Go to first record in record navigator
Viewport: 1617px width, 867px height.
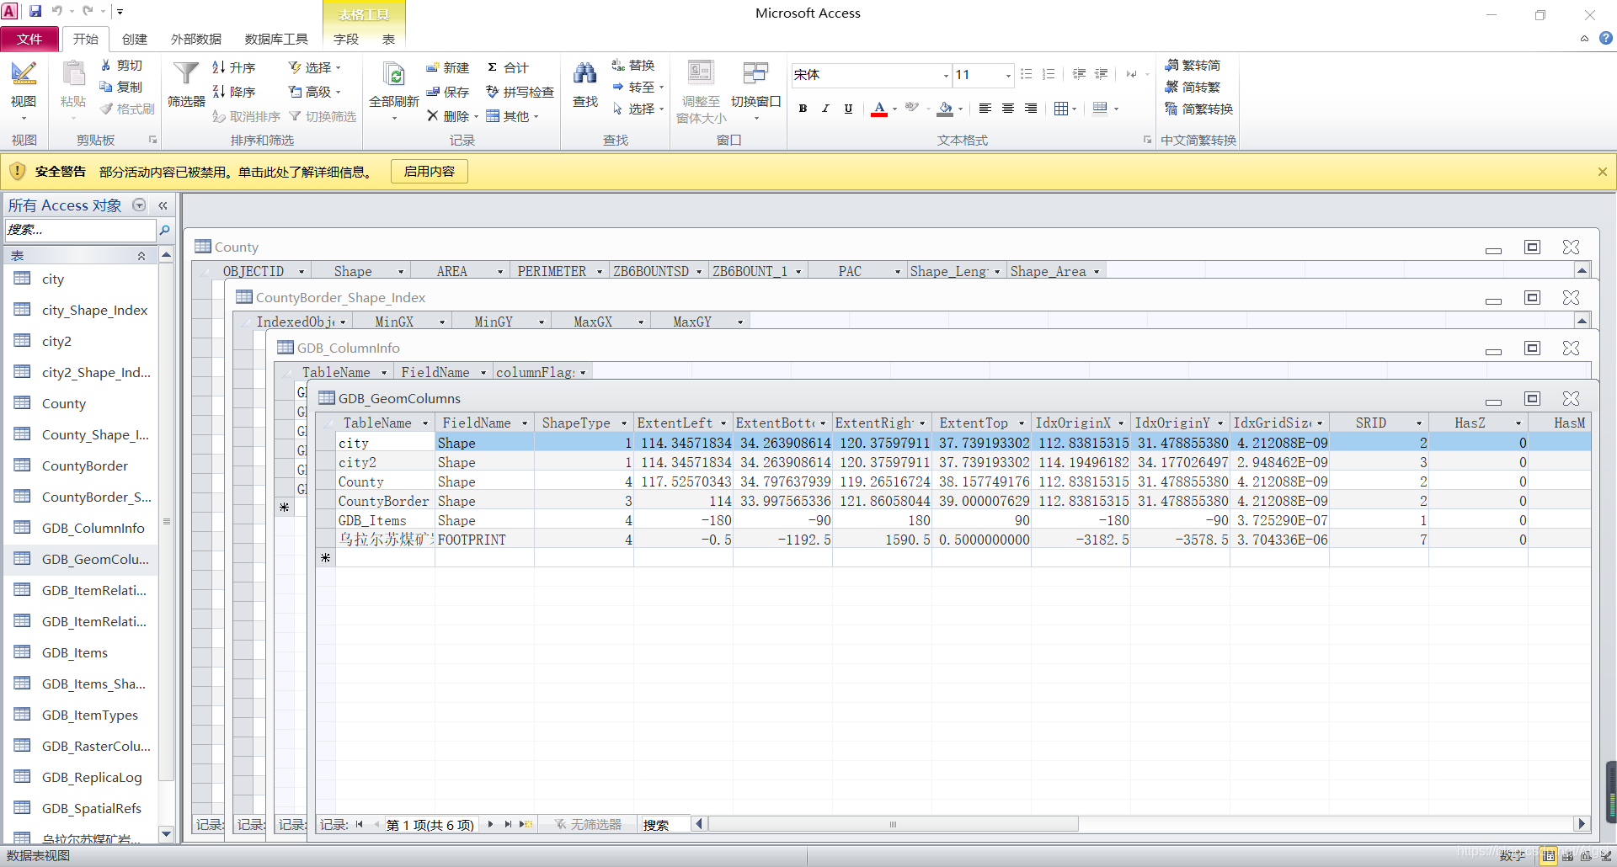pos(360,824)
